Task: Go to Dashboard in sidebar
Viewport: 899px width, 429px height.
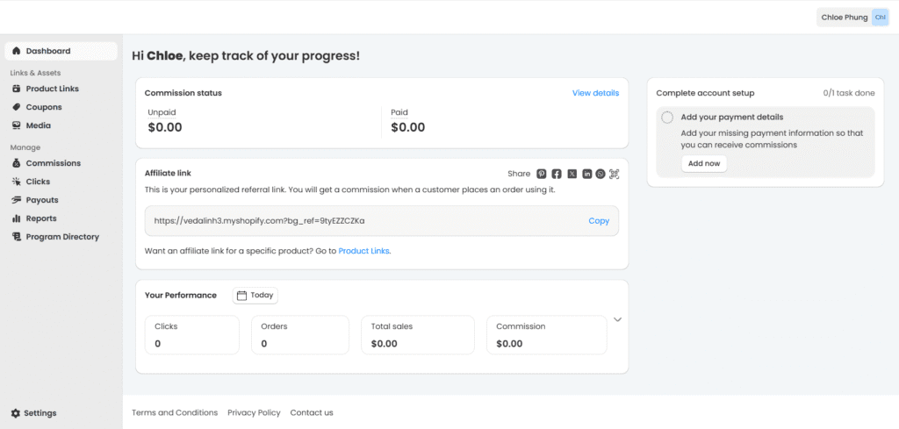Action: click(61, 51)
